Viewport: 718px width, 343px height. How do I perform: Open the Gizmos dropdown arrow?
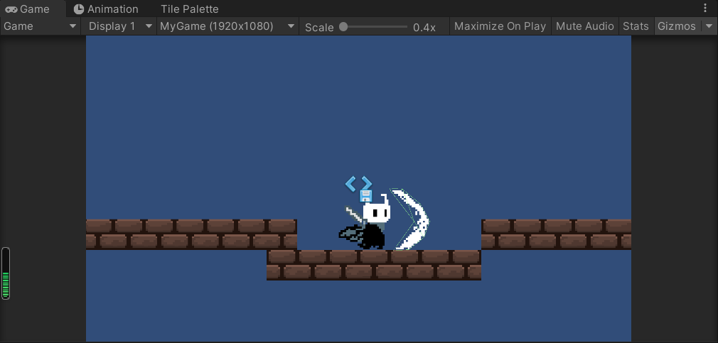709,26
